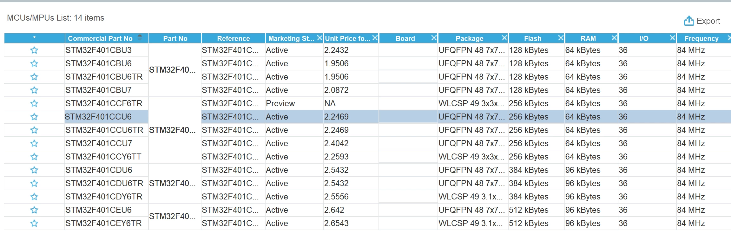Click the star column header
Screen dimensions: 731x241
(x=34, y=38)
